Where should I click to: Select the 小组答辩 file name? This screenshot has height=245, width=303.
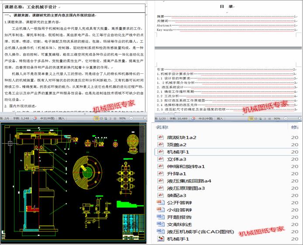(179, 210)
